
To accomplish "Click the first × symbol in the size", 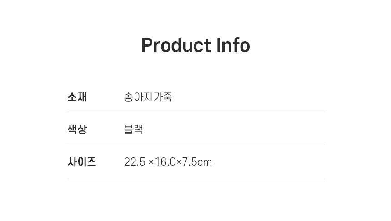I will coord(151,162).
